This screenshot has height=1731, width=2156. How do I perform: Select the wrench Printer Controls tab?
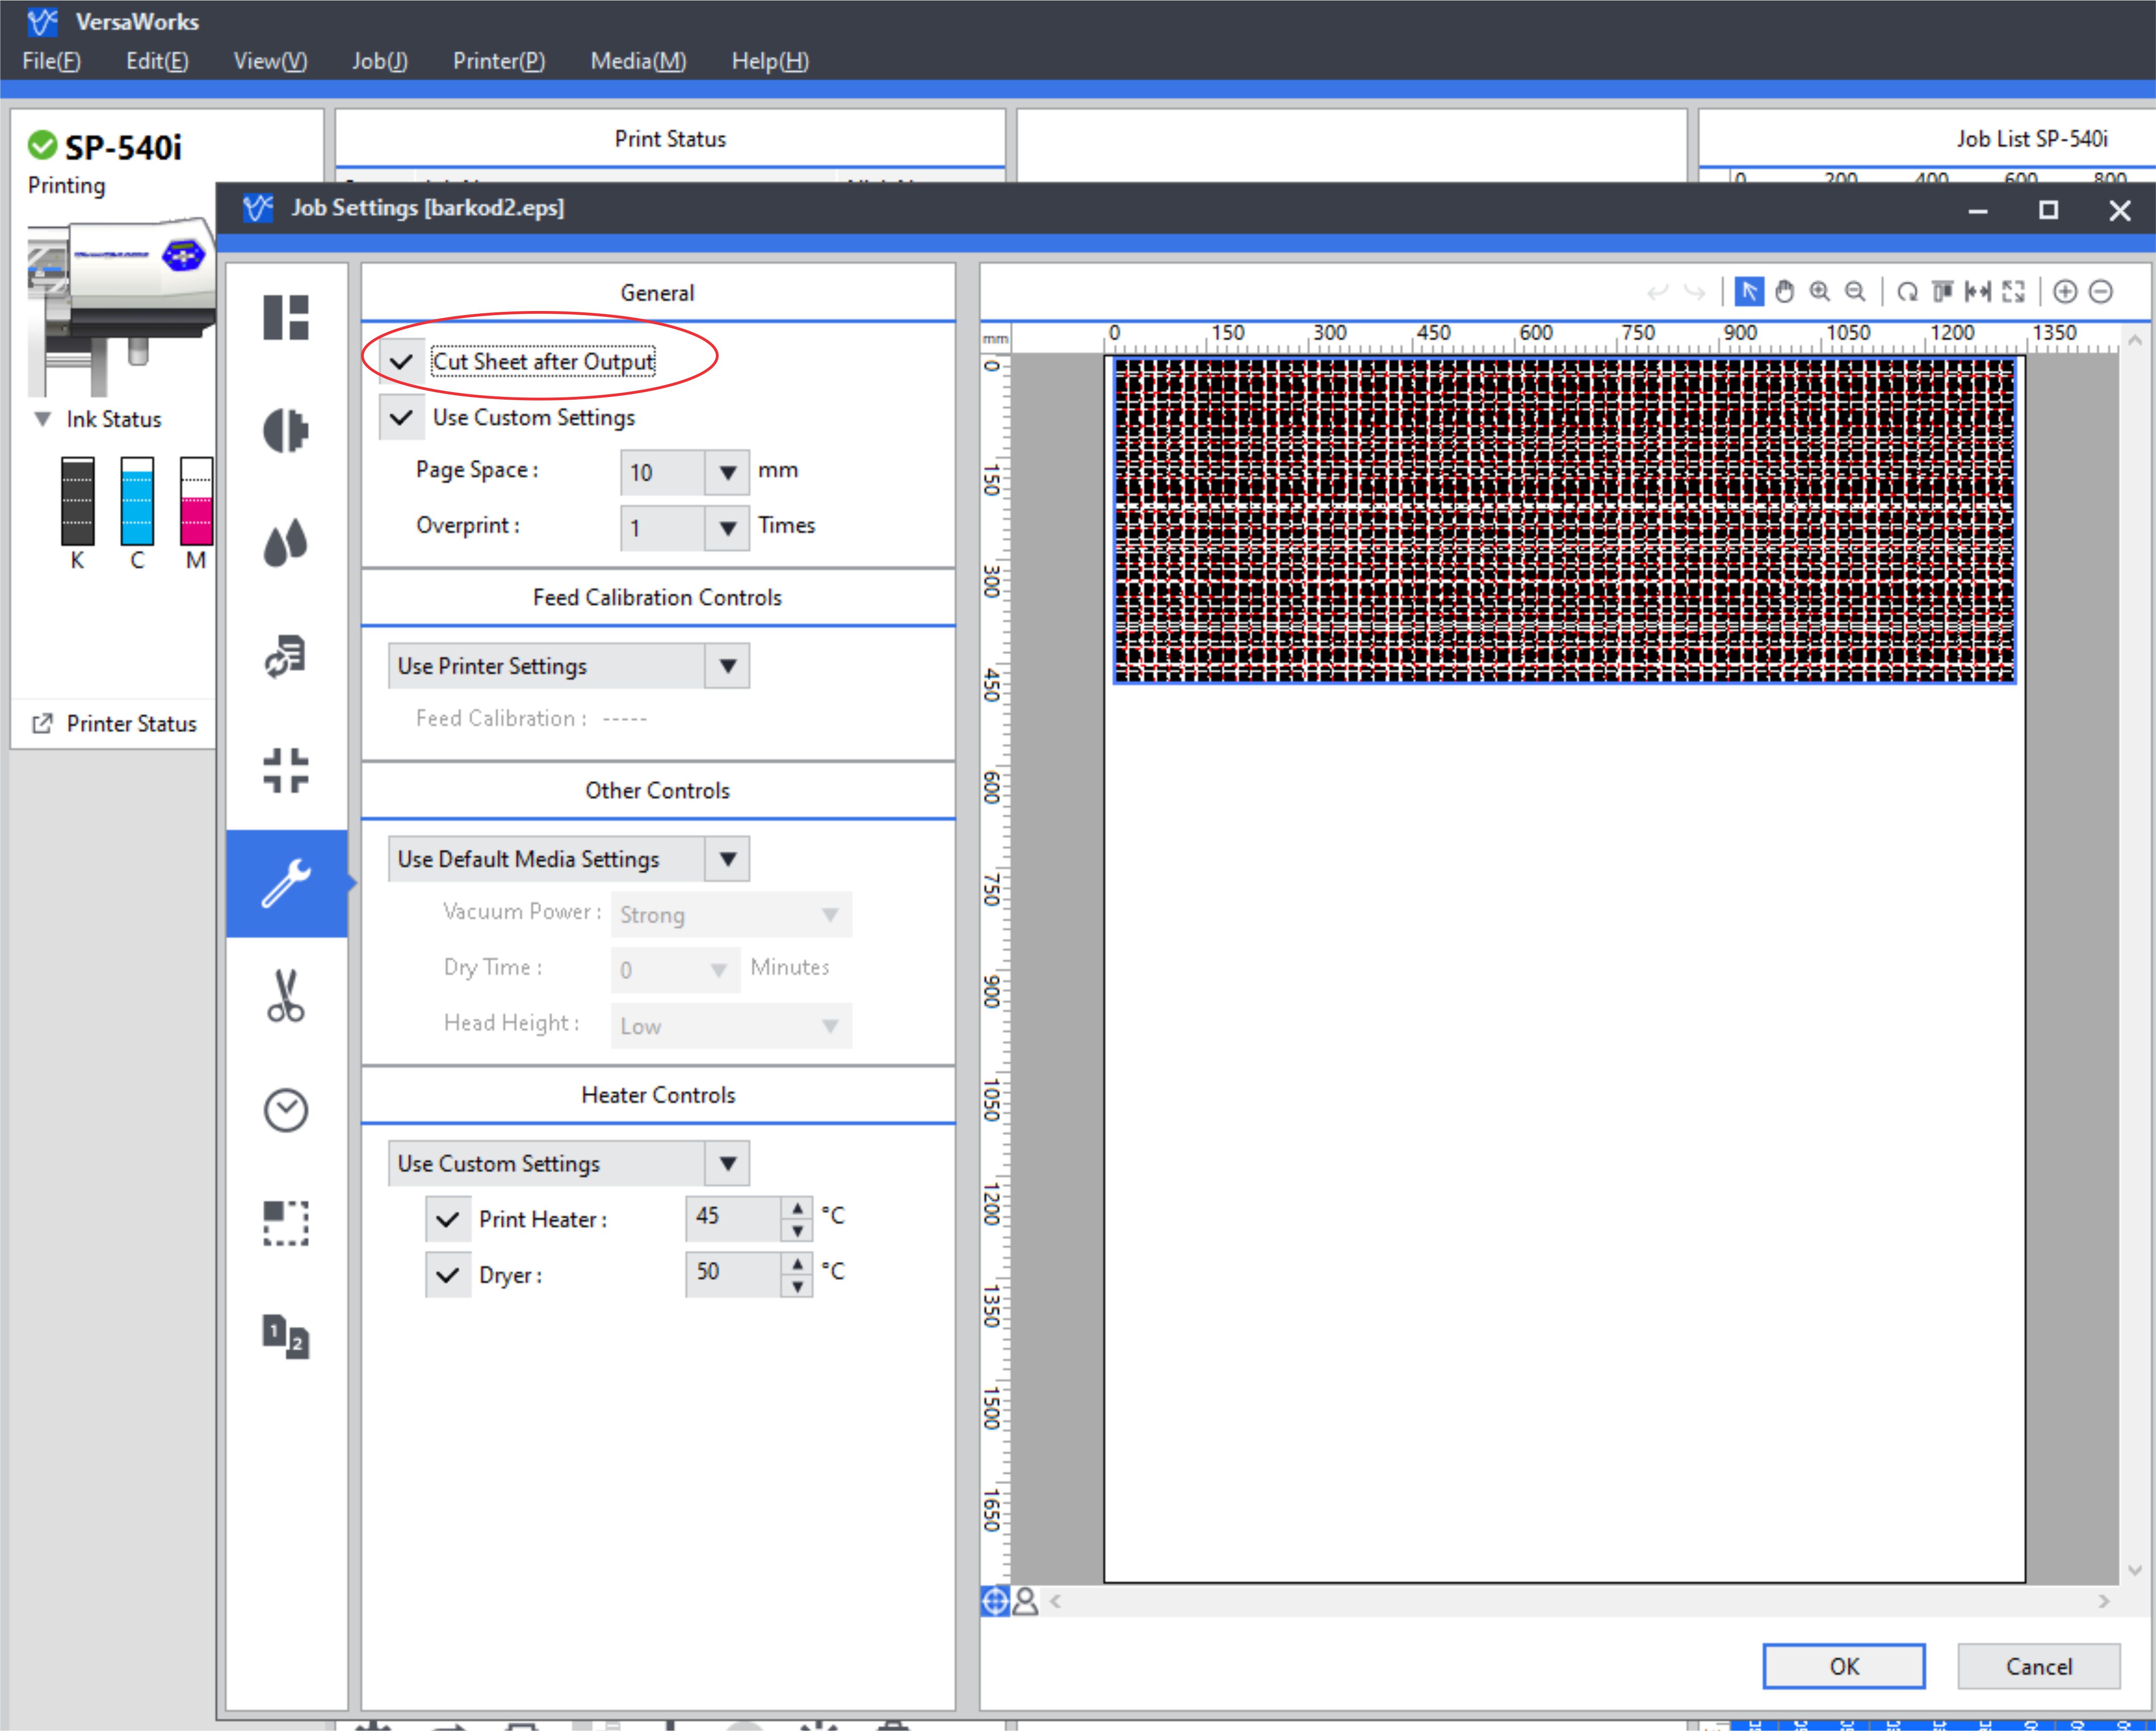[x=286, y=884]
